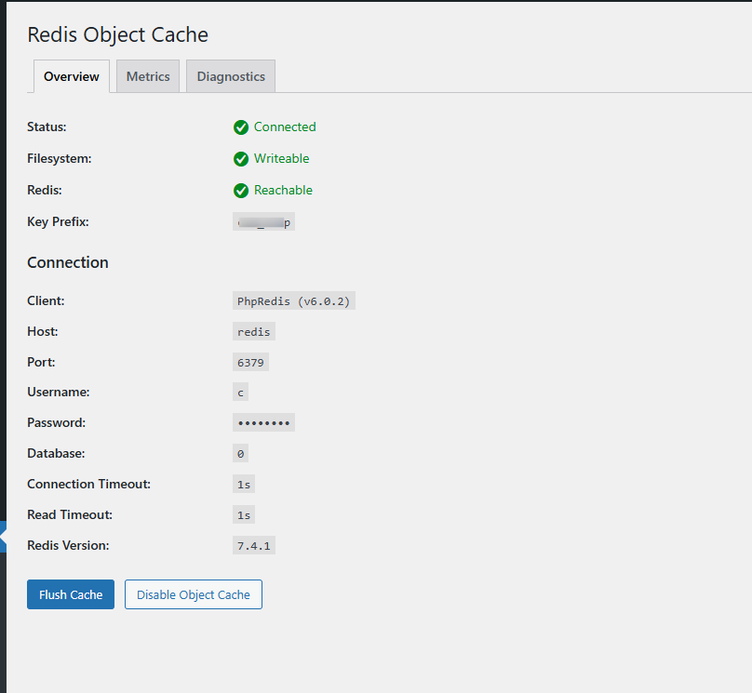
Task: Click the Connection Timeout: label
Action: (x=88, y=484)
